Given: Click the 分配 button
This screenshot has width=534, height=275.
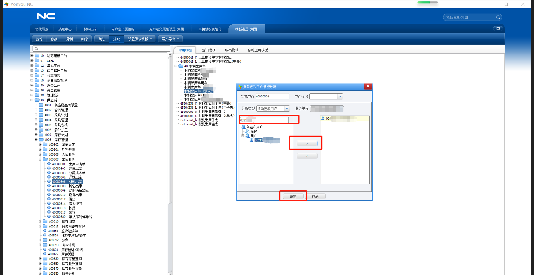Looking at the screenshot, I should pos(117,39).
